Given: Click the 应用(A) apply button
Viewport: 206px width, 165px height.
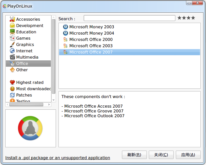Looking at the screenshot, I should click(x=188, y=155).
